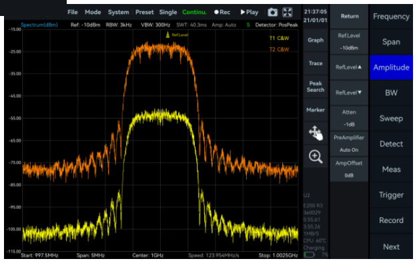Switch to Single sweep mode
Viewport: 417px width, 263px height.
click(x=168, y=12)
